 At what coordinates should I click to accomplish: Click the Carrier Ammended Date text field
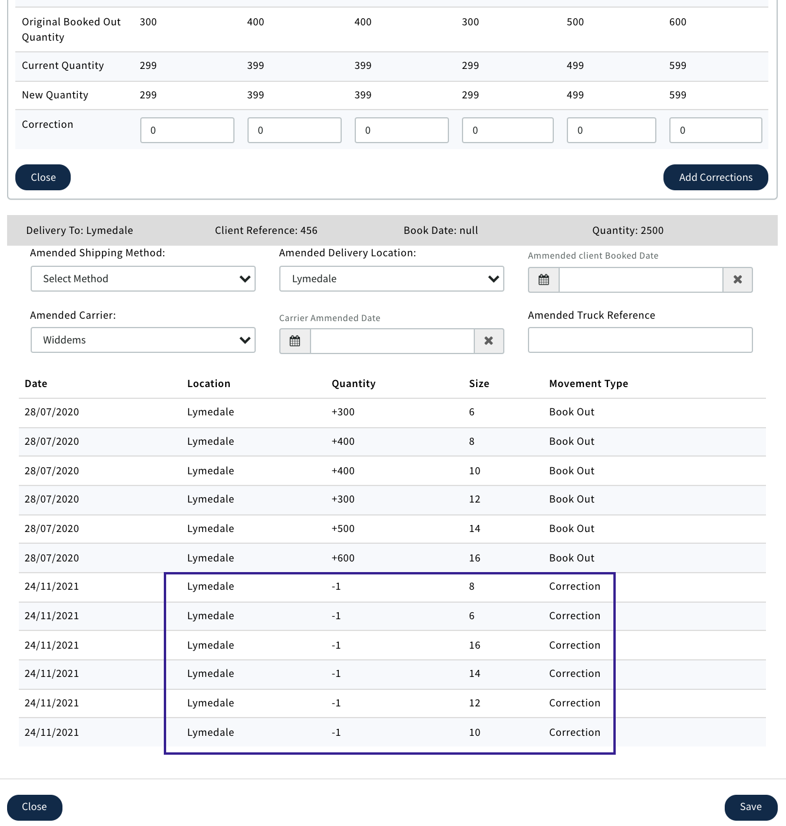(392, 341)
